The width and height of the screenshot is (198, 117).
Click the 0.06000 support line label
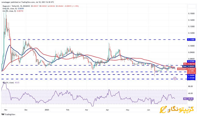tap(191, 75)
